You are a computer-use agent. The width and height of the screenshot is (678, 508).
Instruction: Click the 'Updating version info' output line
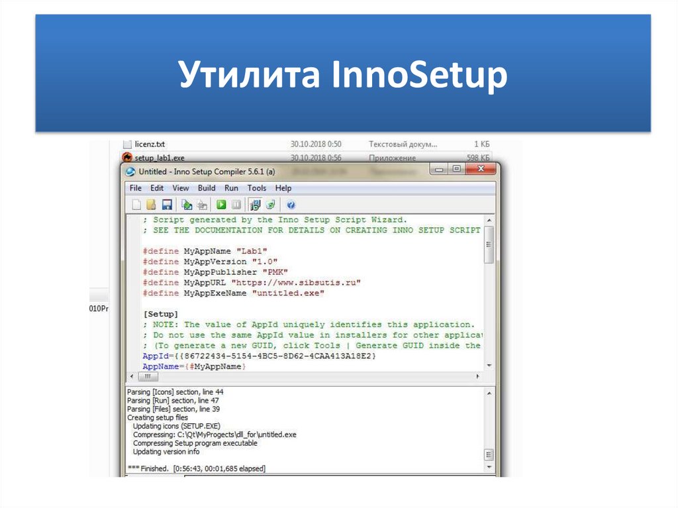click(x=166, y=451)
